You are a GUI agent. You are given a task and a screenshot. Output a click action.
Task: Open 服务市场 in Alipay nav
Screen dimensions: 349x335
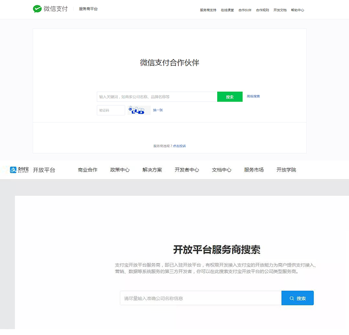(254, 170)
